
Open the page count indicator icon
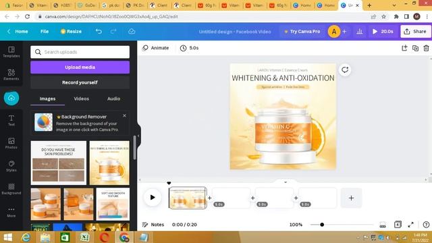pos(398,225)
